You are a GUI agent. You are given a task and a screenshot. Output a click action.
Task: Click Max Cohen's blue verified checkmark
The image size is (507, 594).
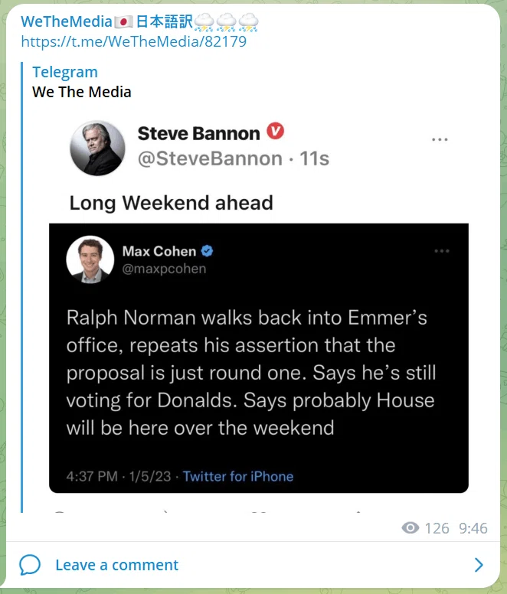coord(207,251)
